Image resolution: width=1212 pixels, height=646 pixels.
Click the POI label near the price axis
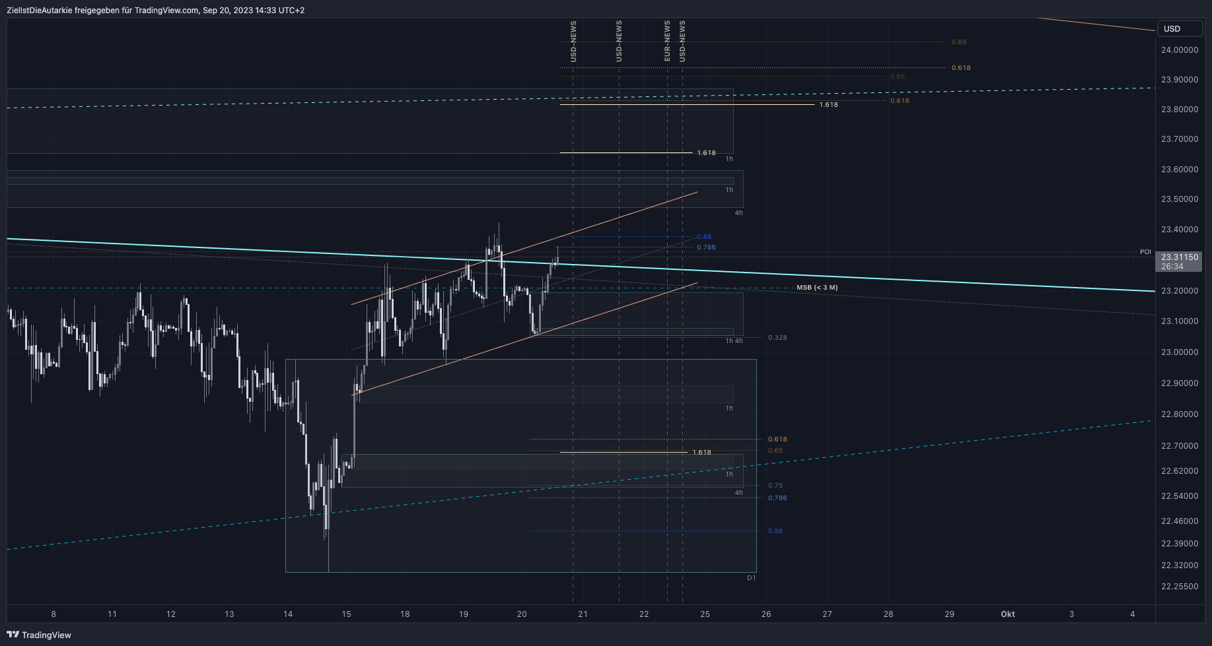point(1145,252)
